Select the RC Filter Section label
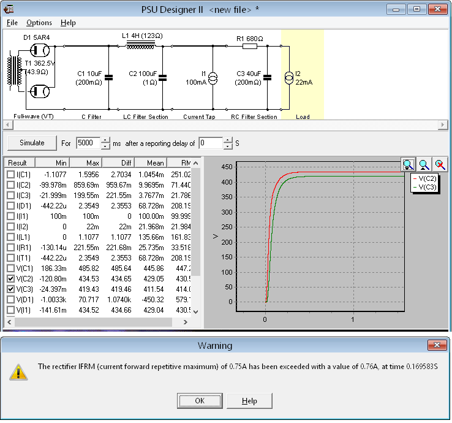The height and width of the screenshot is (423, 452). 254,117
